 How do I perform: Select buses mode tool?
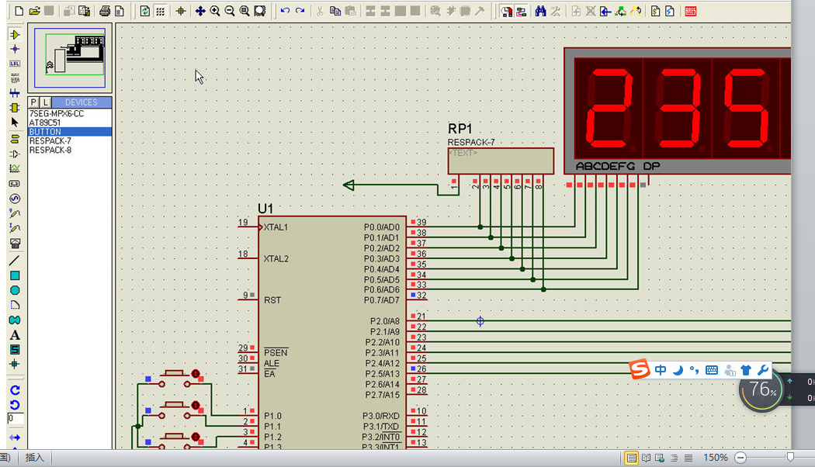(x=15, y=93)
